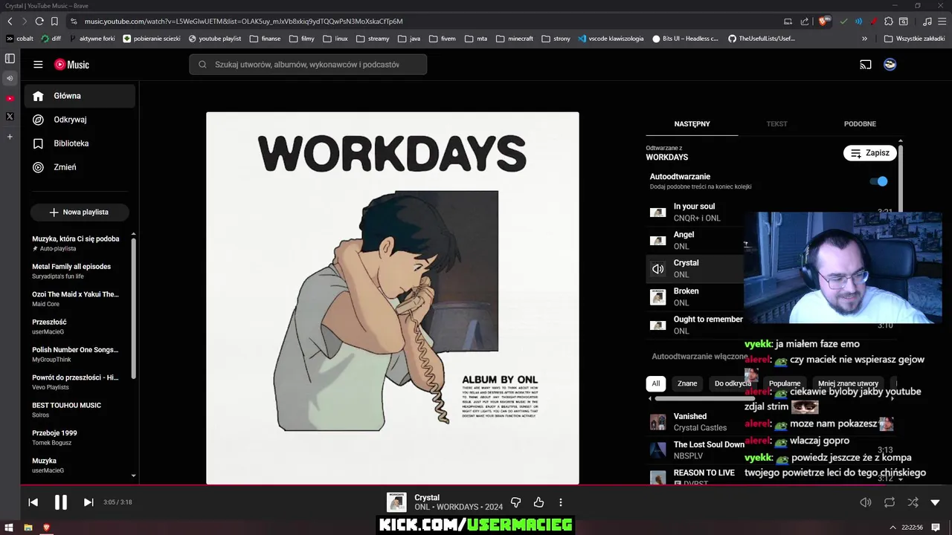Image resolution: width=952 pixels, height=535 pixels.
Task: Open the Brave sidebar panel toggle
Action: (x=10, y=58)
